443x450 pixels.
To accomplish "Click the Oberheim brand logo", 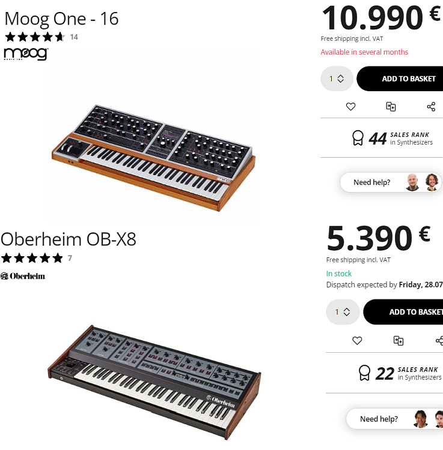I will 23,276.
